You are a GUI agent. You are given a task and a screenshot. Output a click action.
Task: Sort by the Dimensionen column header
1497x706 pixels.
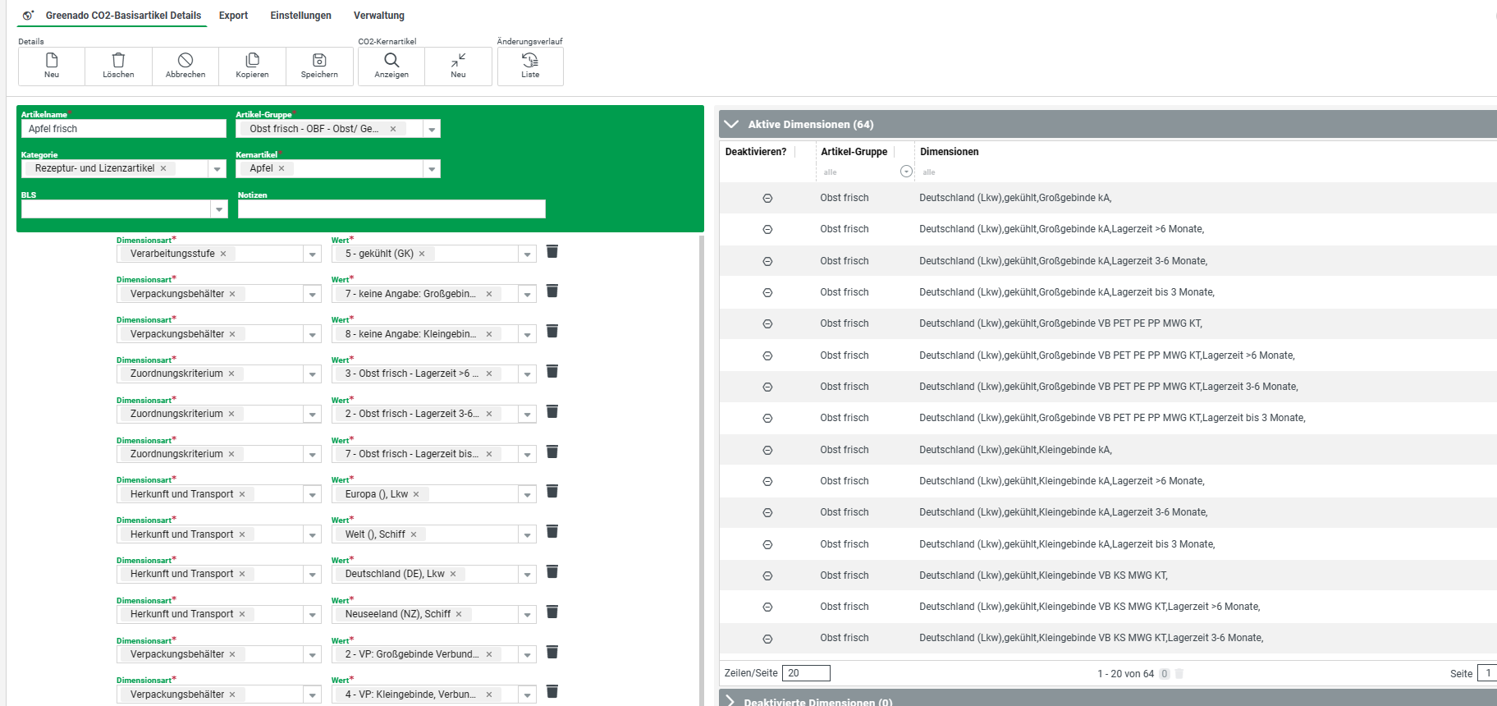click(950, 152)
